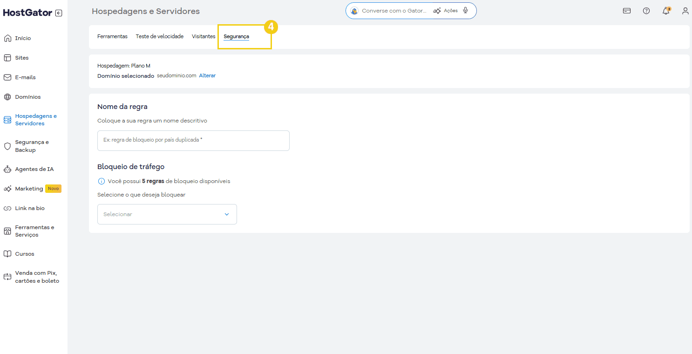
Task: Select the E-mails envelope icon in sidebar
Action: 7,77
